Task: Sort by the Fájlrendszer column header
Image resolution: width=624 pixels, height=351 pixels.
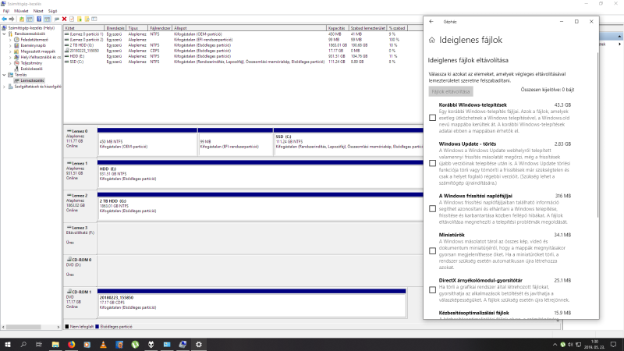Action: 160,28
